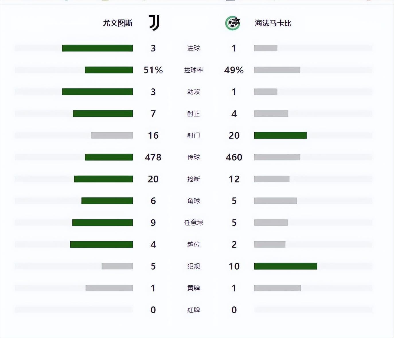This screenshot has height=338, width=394.
Task: Select the Juventus 20 tackles bar
Action: pyautogui.click(x=104, y=179)
